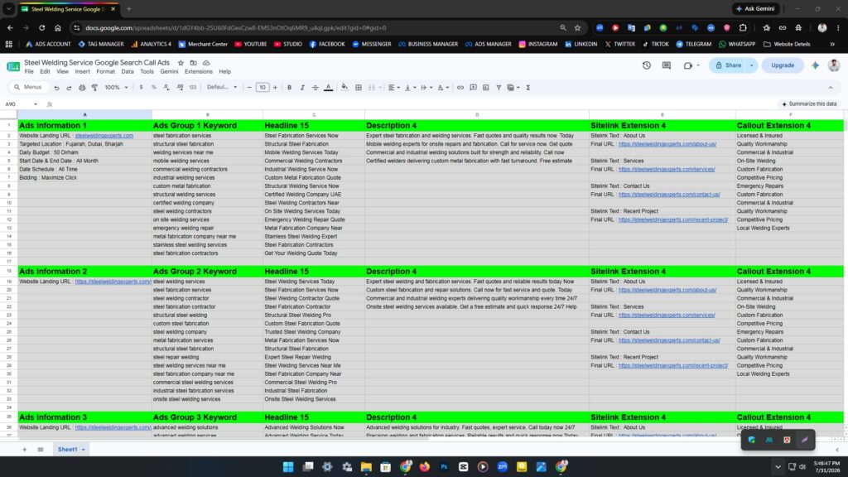Select column A header
The height and width of the screenshot is (477, 848).
coord(85,114)
